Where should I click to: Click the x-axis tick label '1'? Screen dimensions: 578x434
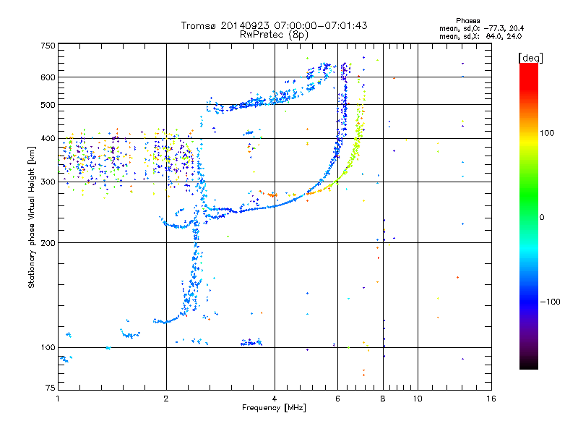pos(58,399)
